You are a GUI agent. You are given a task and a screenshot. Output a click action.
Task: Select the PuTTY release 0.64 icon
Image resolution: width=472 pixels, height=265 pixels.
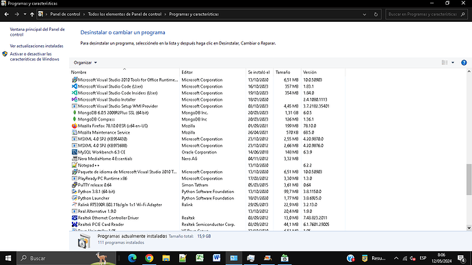tap(75, 185)
